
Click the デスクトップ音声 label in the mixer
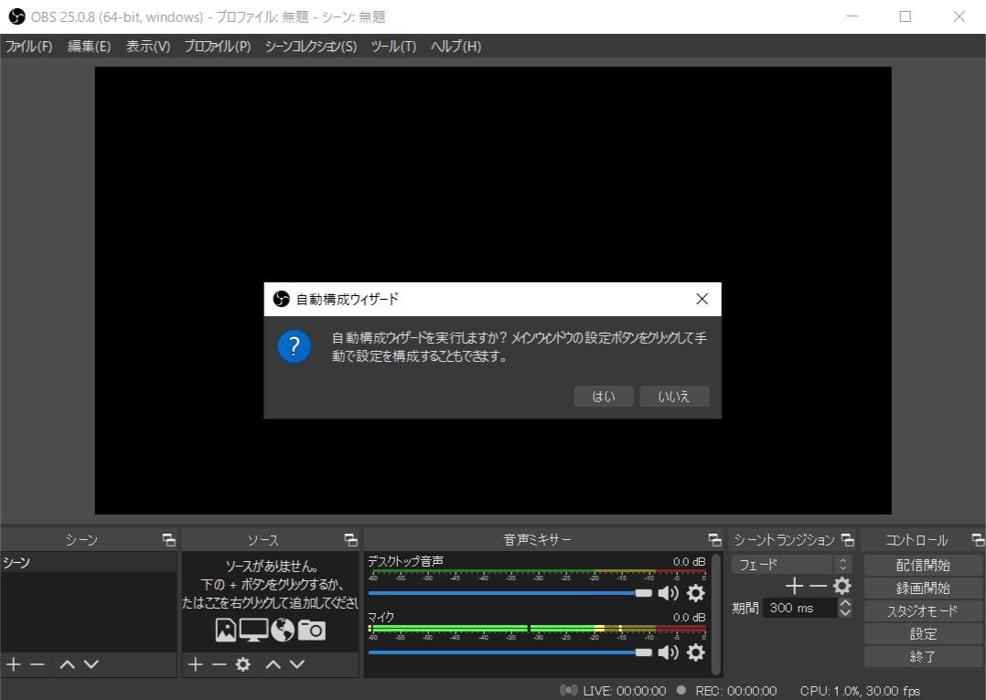click(x=405, y=560)
